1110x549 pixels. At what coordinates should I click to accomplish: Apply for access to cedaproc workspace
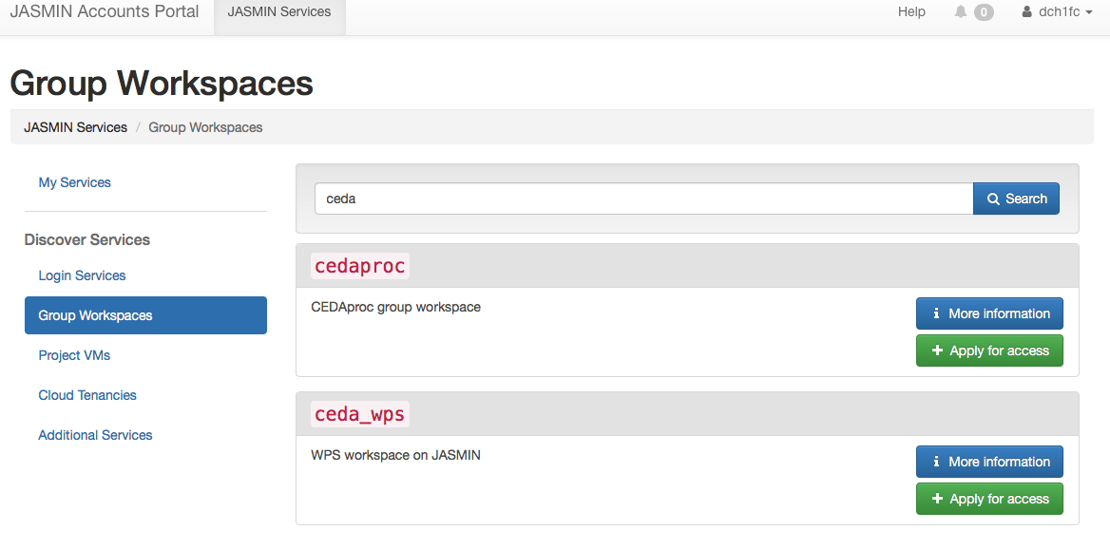tap(989, 350)
